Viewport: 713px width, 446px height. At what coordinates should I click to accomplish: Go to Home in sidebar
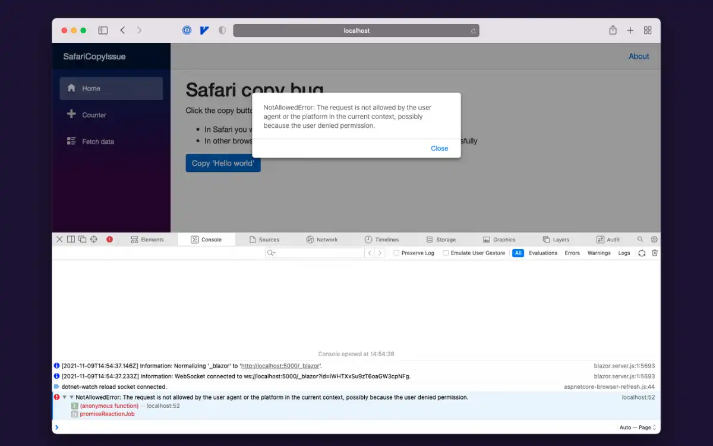tap(111, 88)
